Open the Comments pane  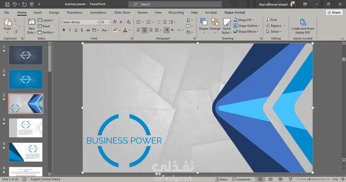[242, 179]
